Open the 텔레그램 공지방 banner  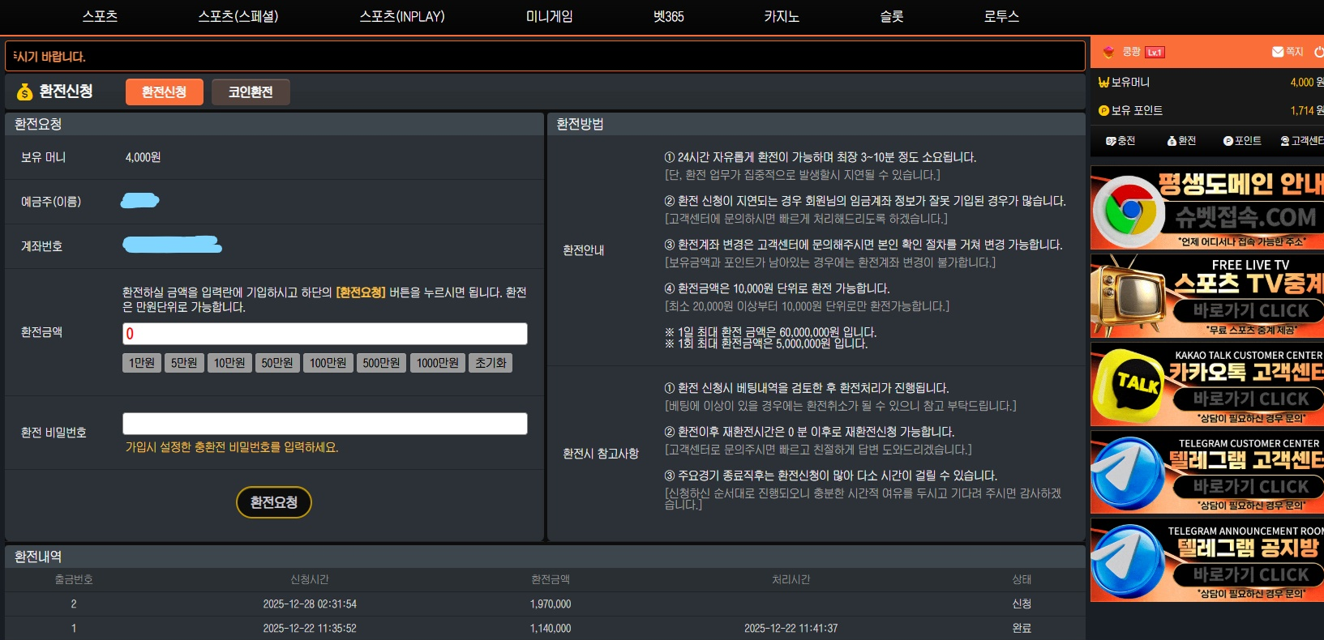(1207, 561)
